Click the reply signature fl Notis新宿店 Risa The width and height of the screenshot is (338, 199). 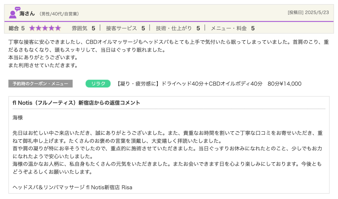coord(72,187)
